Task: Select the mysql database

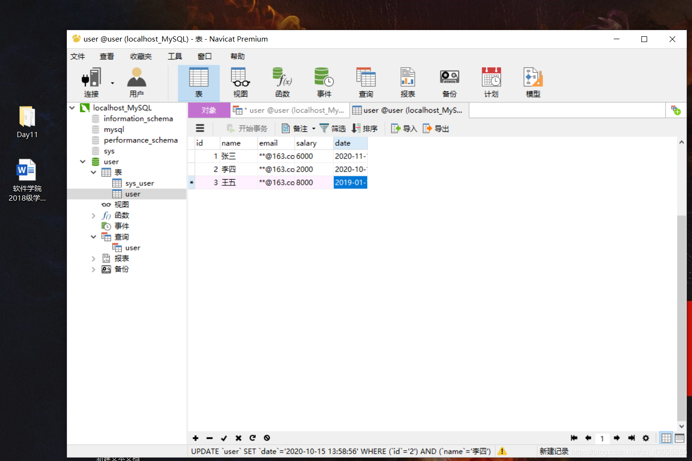Action: (x=114, y=129)
